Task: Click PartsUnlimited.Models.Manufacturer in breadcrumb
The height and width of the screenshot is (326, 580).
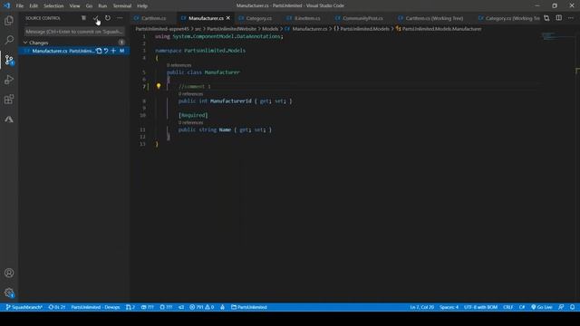Action: click(x=439, y=29)
